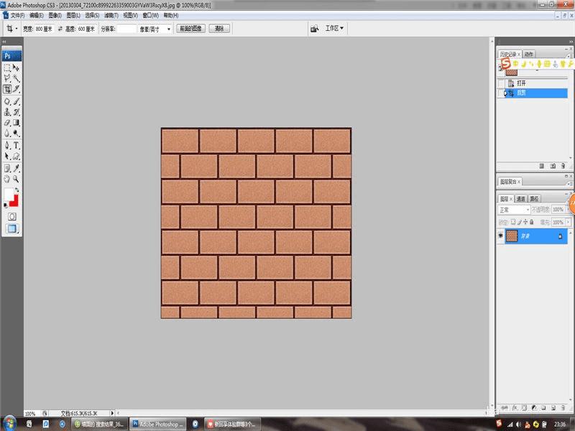Delete current state via History trash icon
The width and height of the screenshot is (575, 431).
click(x=561, y=166)
